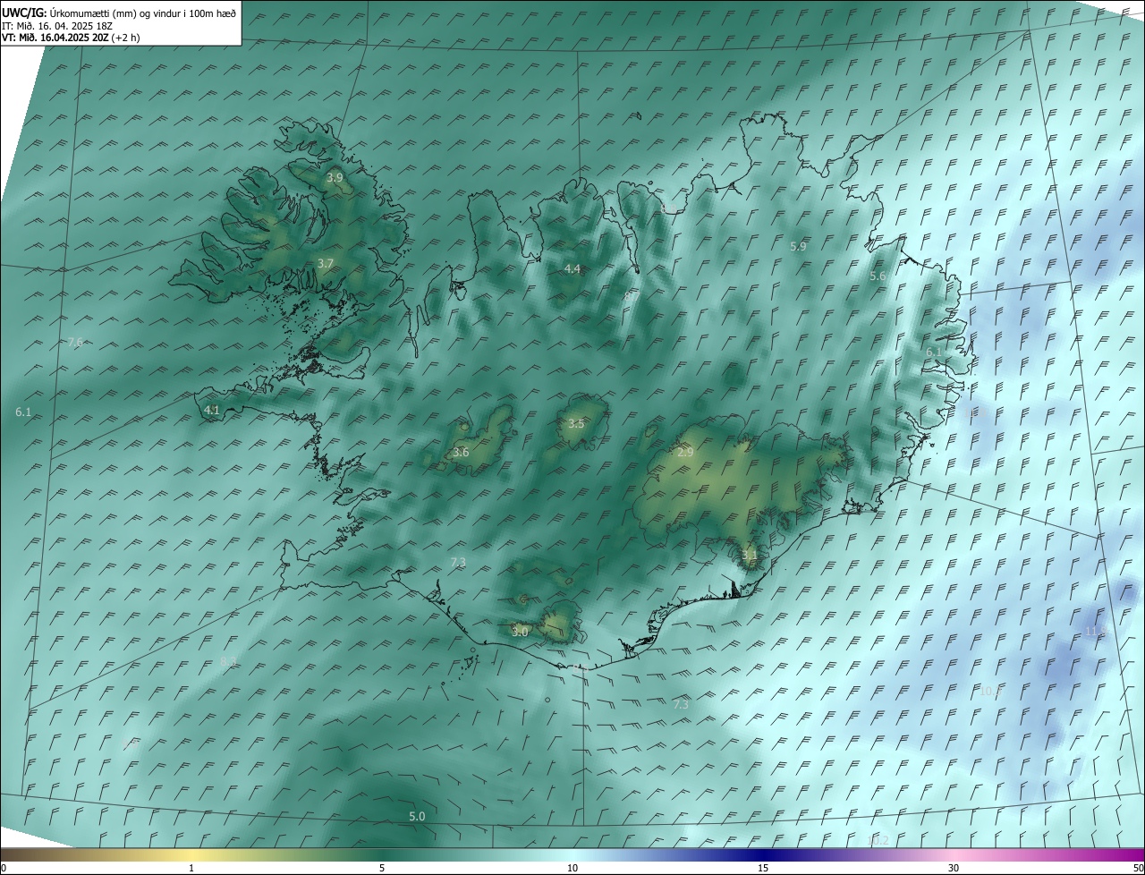1145x875 pixels.
Task: Click the faint 10.5 value over the southeastern sea
Action: coord(989,691)
